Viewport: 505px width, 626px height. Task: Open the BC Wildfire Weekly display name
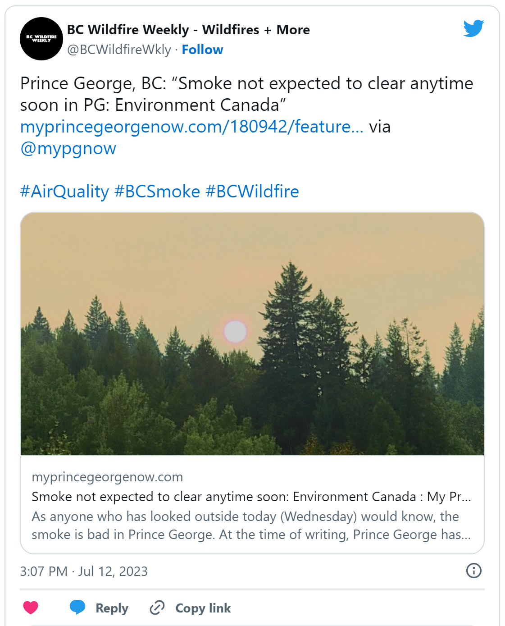pyautogui.click(x=188, y=30)
